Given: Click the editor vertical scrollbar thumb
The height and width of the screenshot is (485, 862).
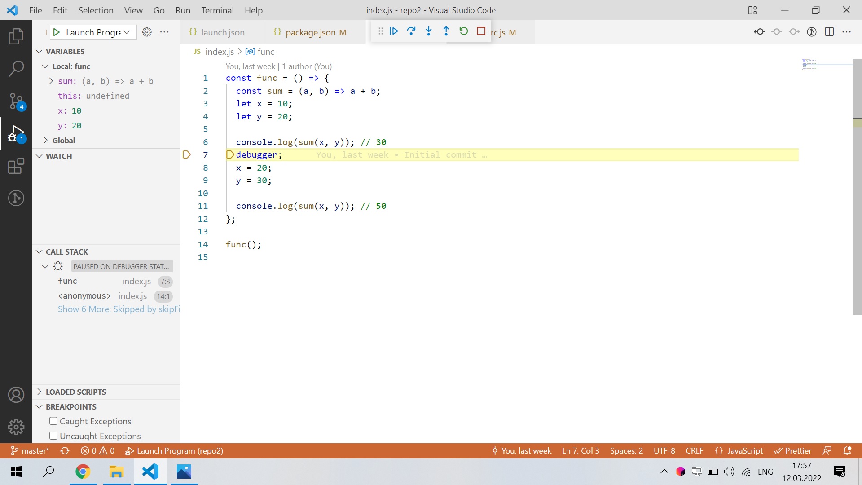Looking at the screenshot, I should click(857, 186).
